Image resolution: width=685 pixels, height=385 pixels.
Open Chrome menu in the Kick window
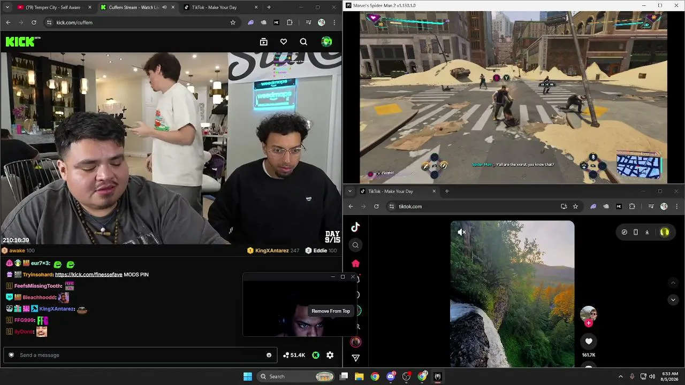334,22
